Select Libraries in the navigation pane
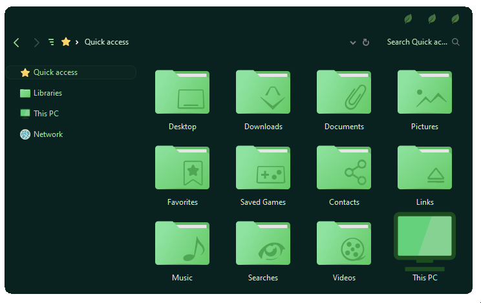 pos(47,93)
